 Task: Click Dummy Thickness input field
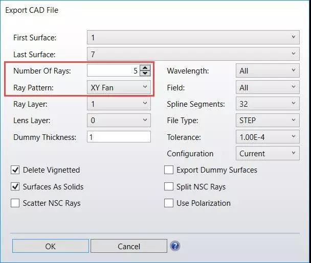(119, 137)
